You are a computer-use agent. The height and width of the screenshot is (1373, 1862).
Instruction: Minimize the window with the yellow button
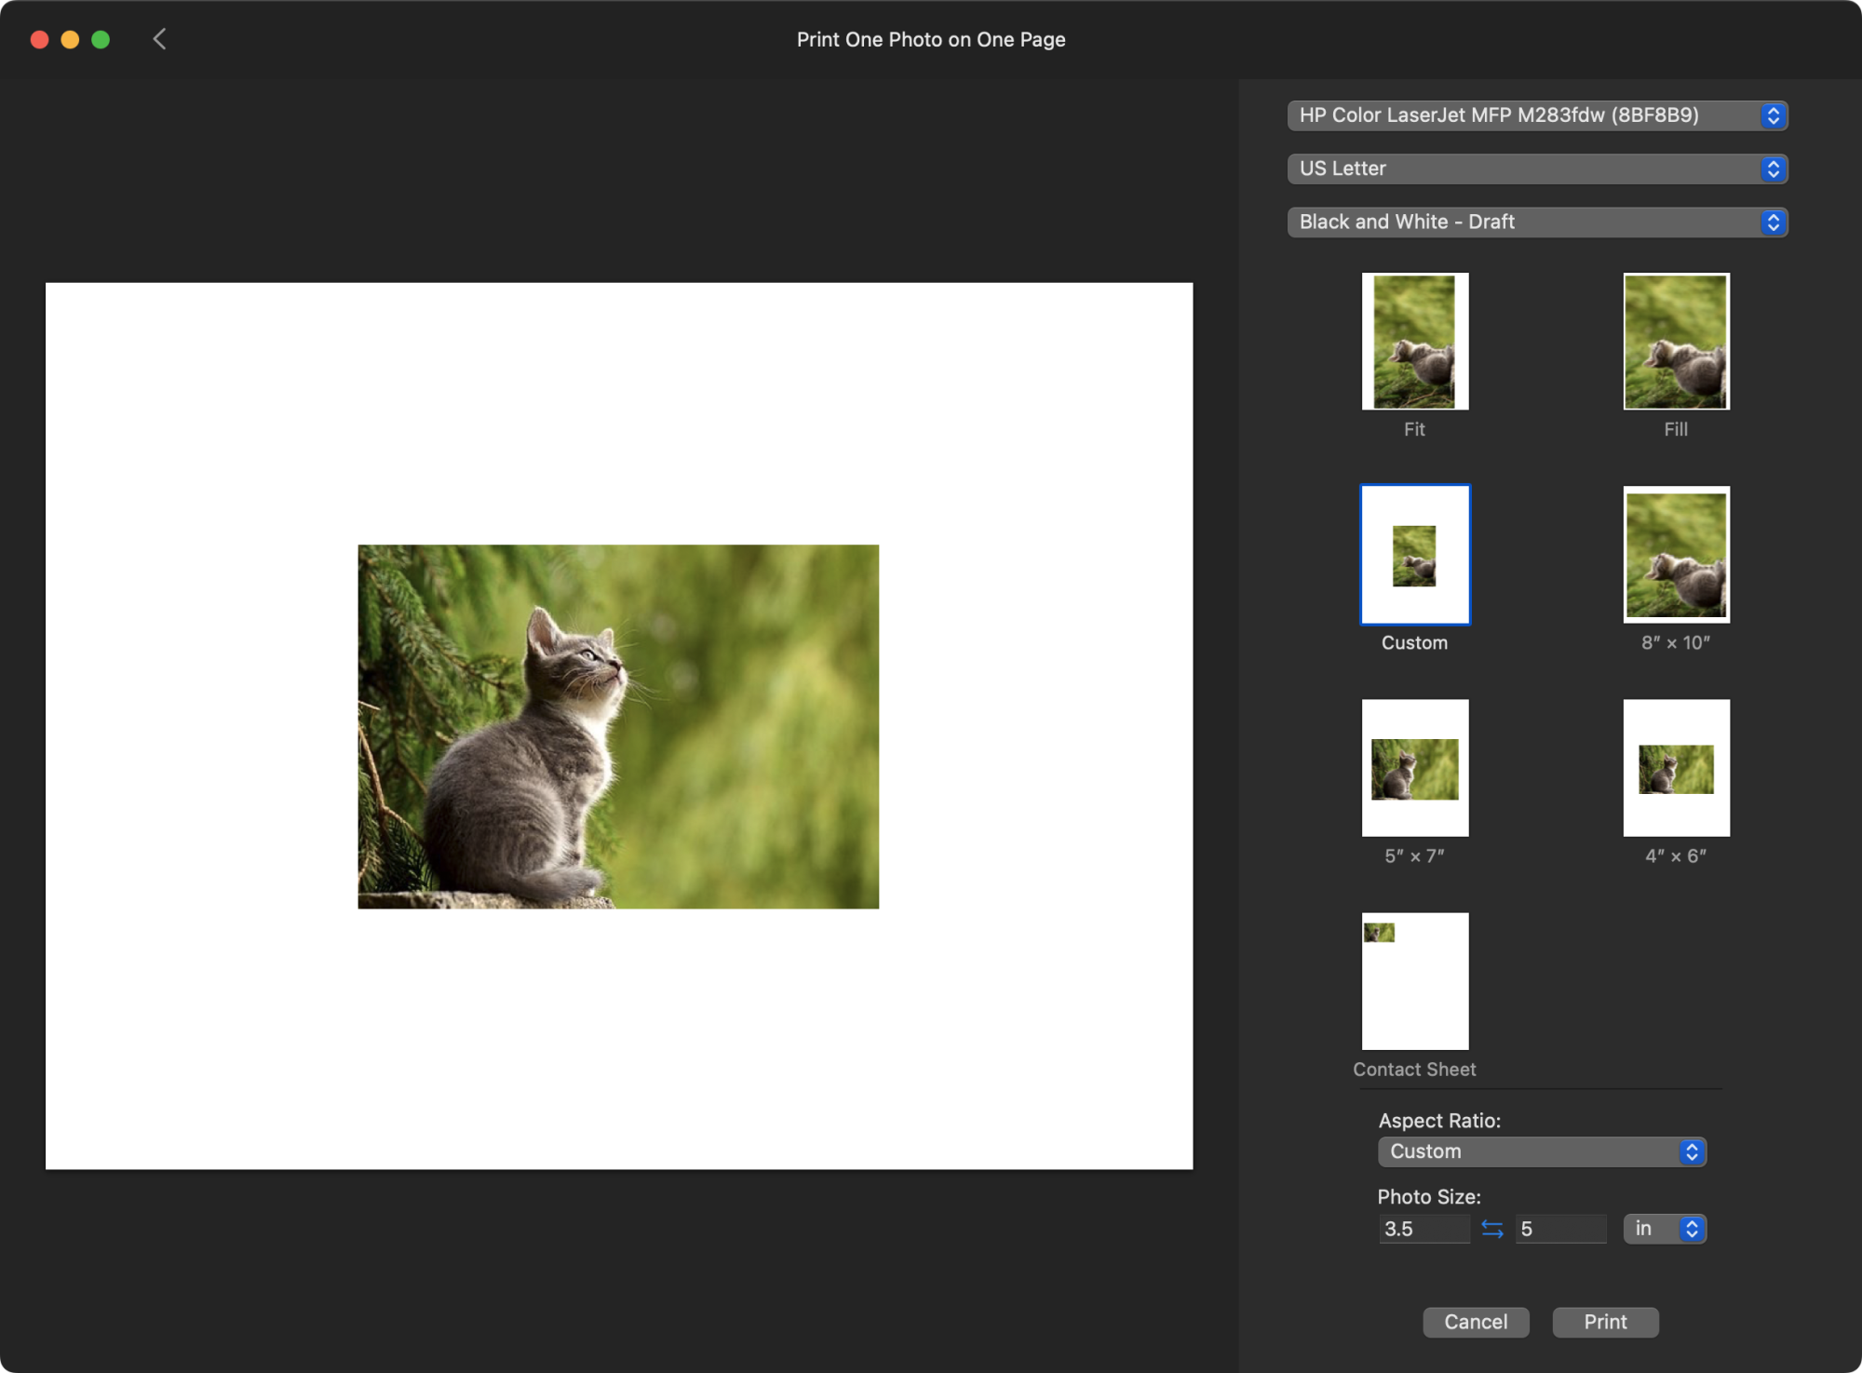70,39
